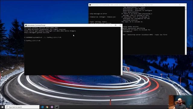Click the 'Microsoft Windows [Version' line
This screenshot has width=193, height=109.
pyautogui.click(x=41, y=28)
